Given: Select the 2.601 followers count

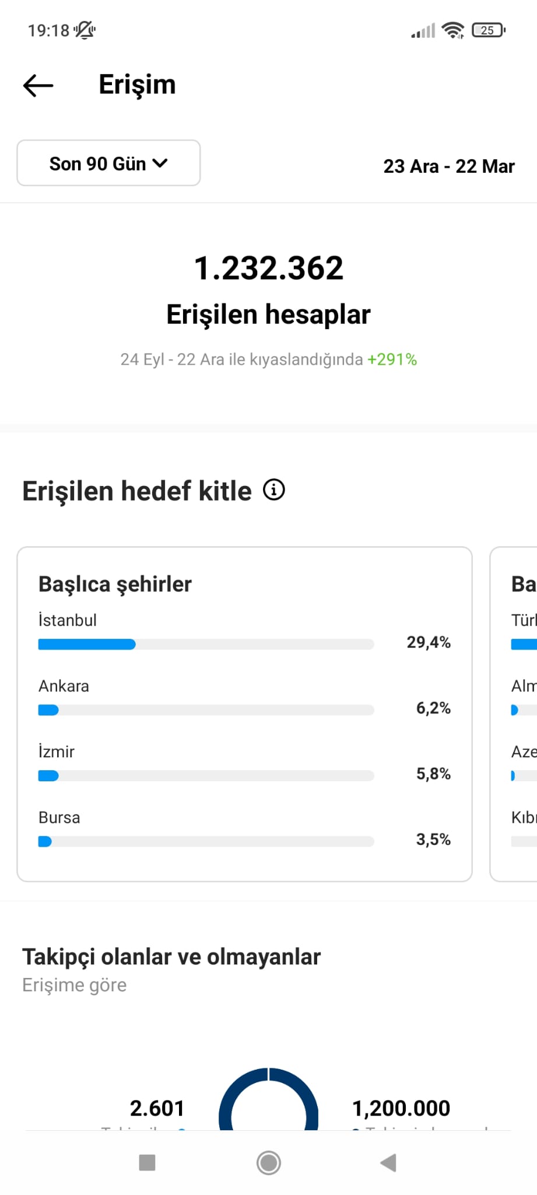Looking at the screenshot, I should point(157,1108).
